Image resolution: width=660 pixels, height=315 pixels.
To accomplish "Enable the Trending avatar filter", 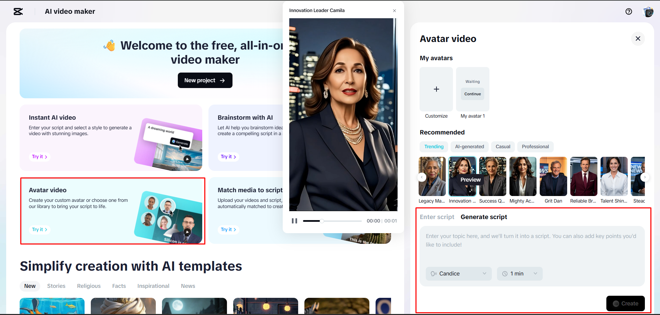I will (433, 146).
